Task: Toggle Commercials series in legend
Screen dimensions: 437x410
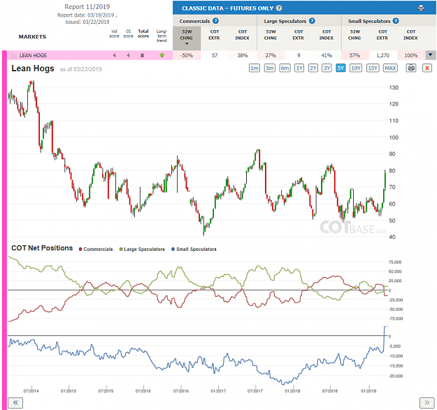Action: (96, 249)
